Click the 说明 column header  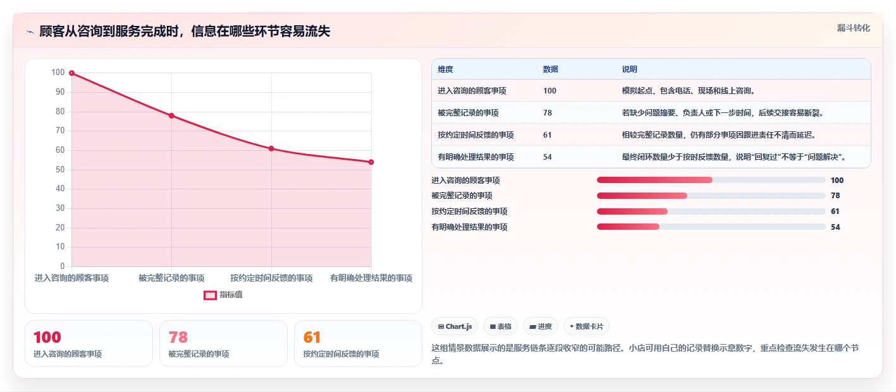[629, 69]
